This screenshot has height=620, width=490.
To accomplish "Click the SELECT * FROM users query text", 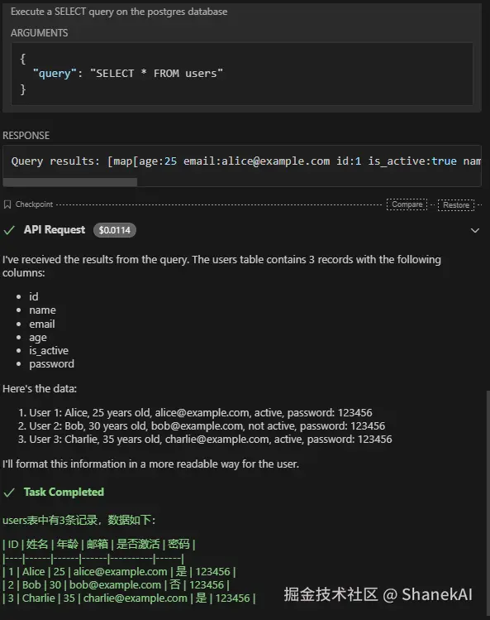I will click(x=157, y=74).
